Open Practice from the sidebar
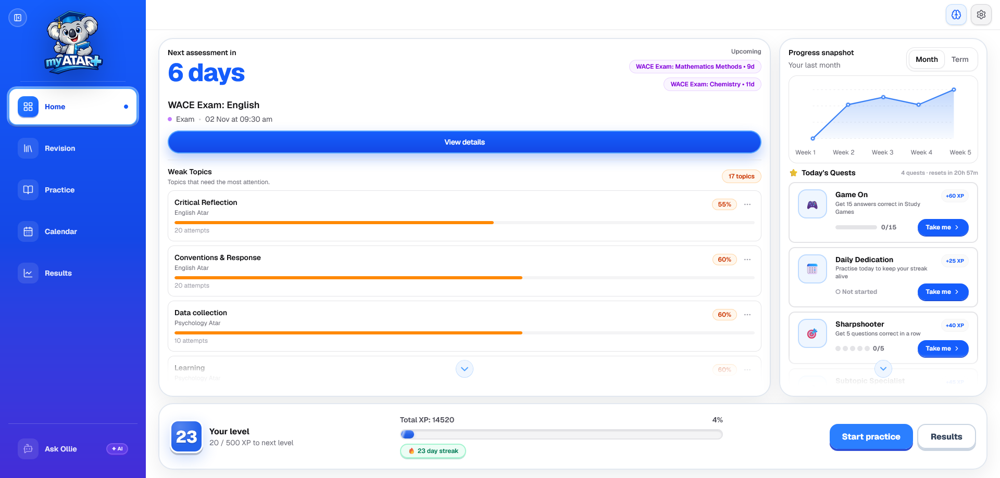 pyautogui.click(x=73, y=190)
